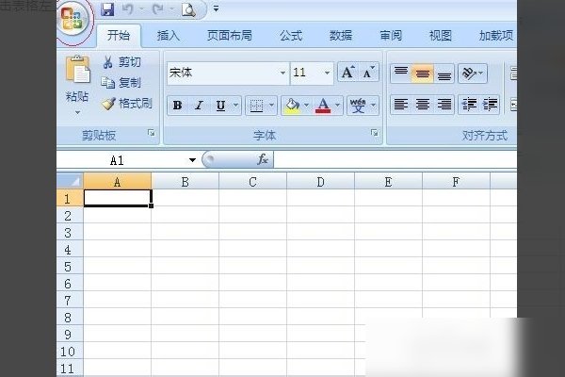Expand underline style options arrow

point(235,106)
